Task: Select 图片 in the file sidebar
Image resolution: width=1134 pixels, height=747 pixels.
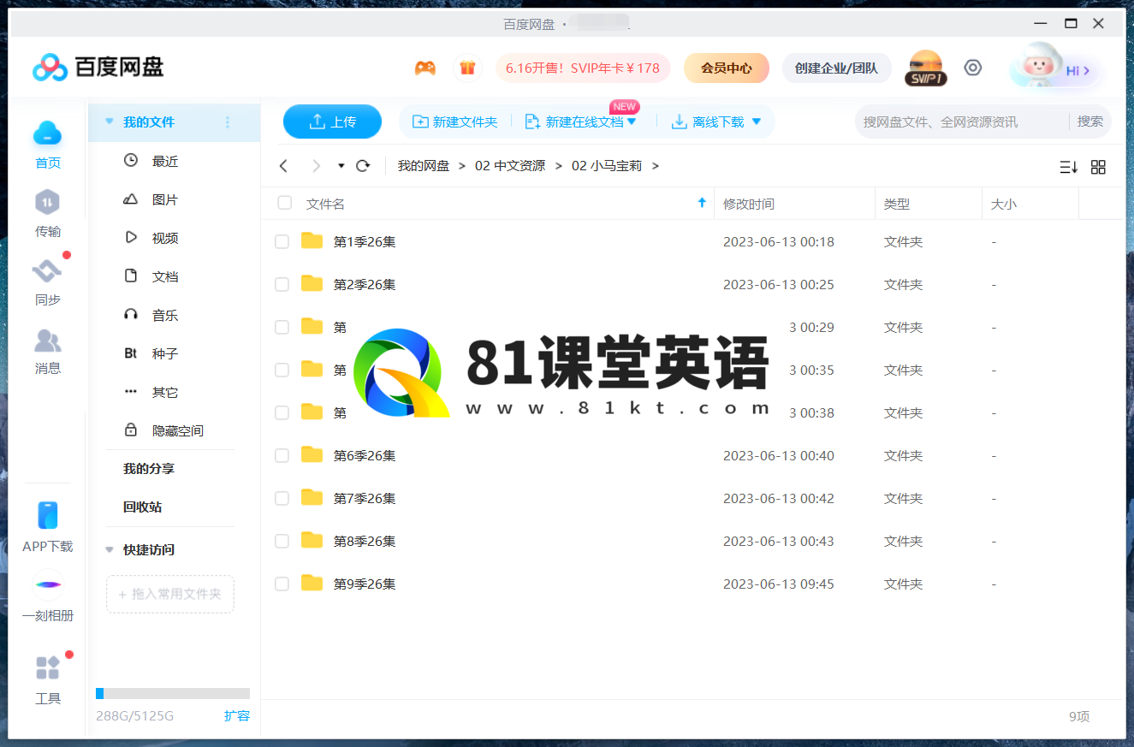Action: [165, 199]
